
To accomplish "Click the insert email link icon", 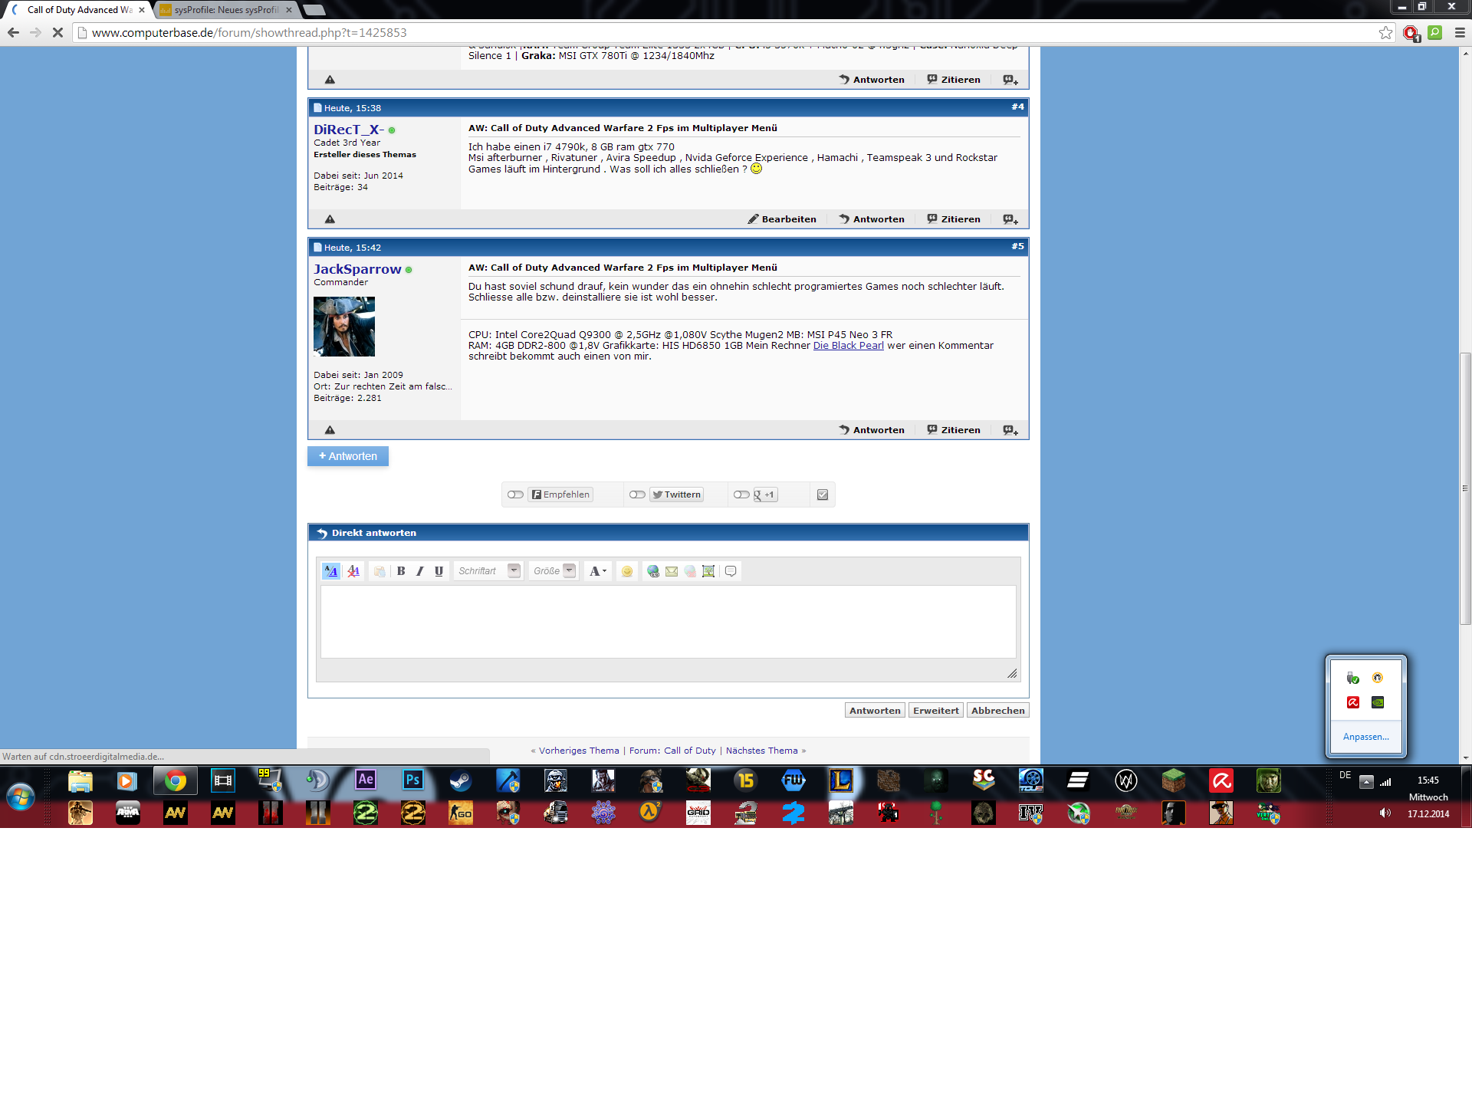I will click(672, 571).
